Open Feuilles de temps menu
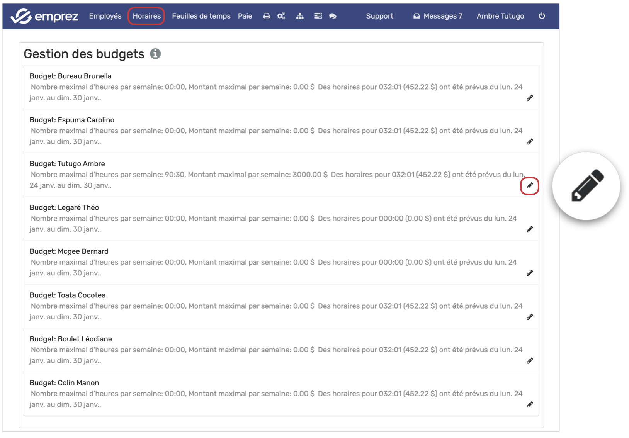 [x=201, y=16]
